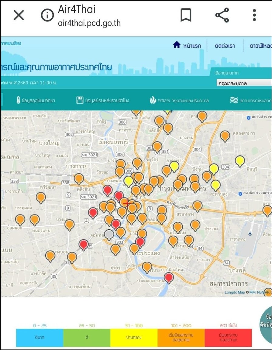Open the Longdo Map attribution link
Screen dimensions: 272x350
235,292
